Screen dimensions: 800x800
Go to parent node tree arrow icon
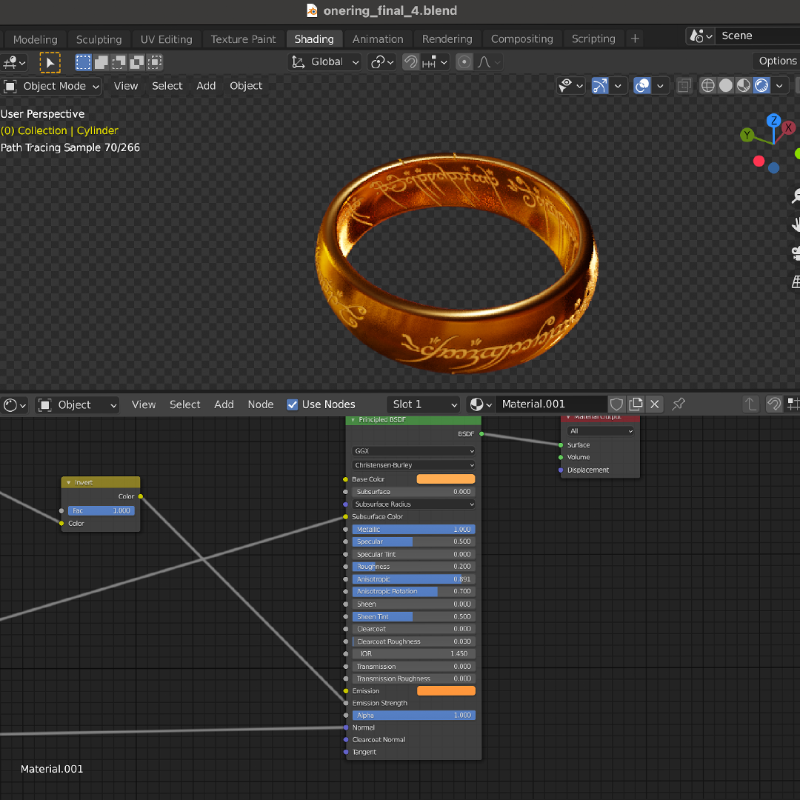750,404
